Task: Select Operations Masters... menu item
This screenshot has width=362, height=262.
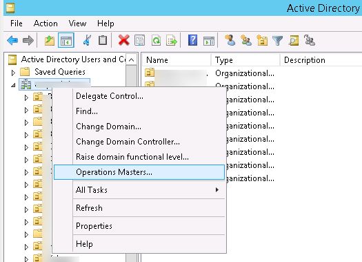Action: click(x=139, y=172)
